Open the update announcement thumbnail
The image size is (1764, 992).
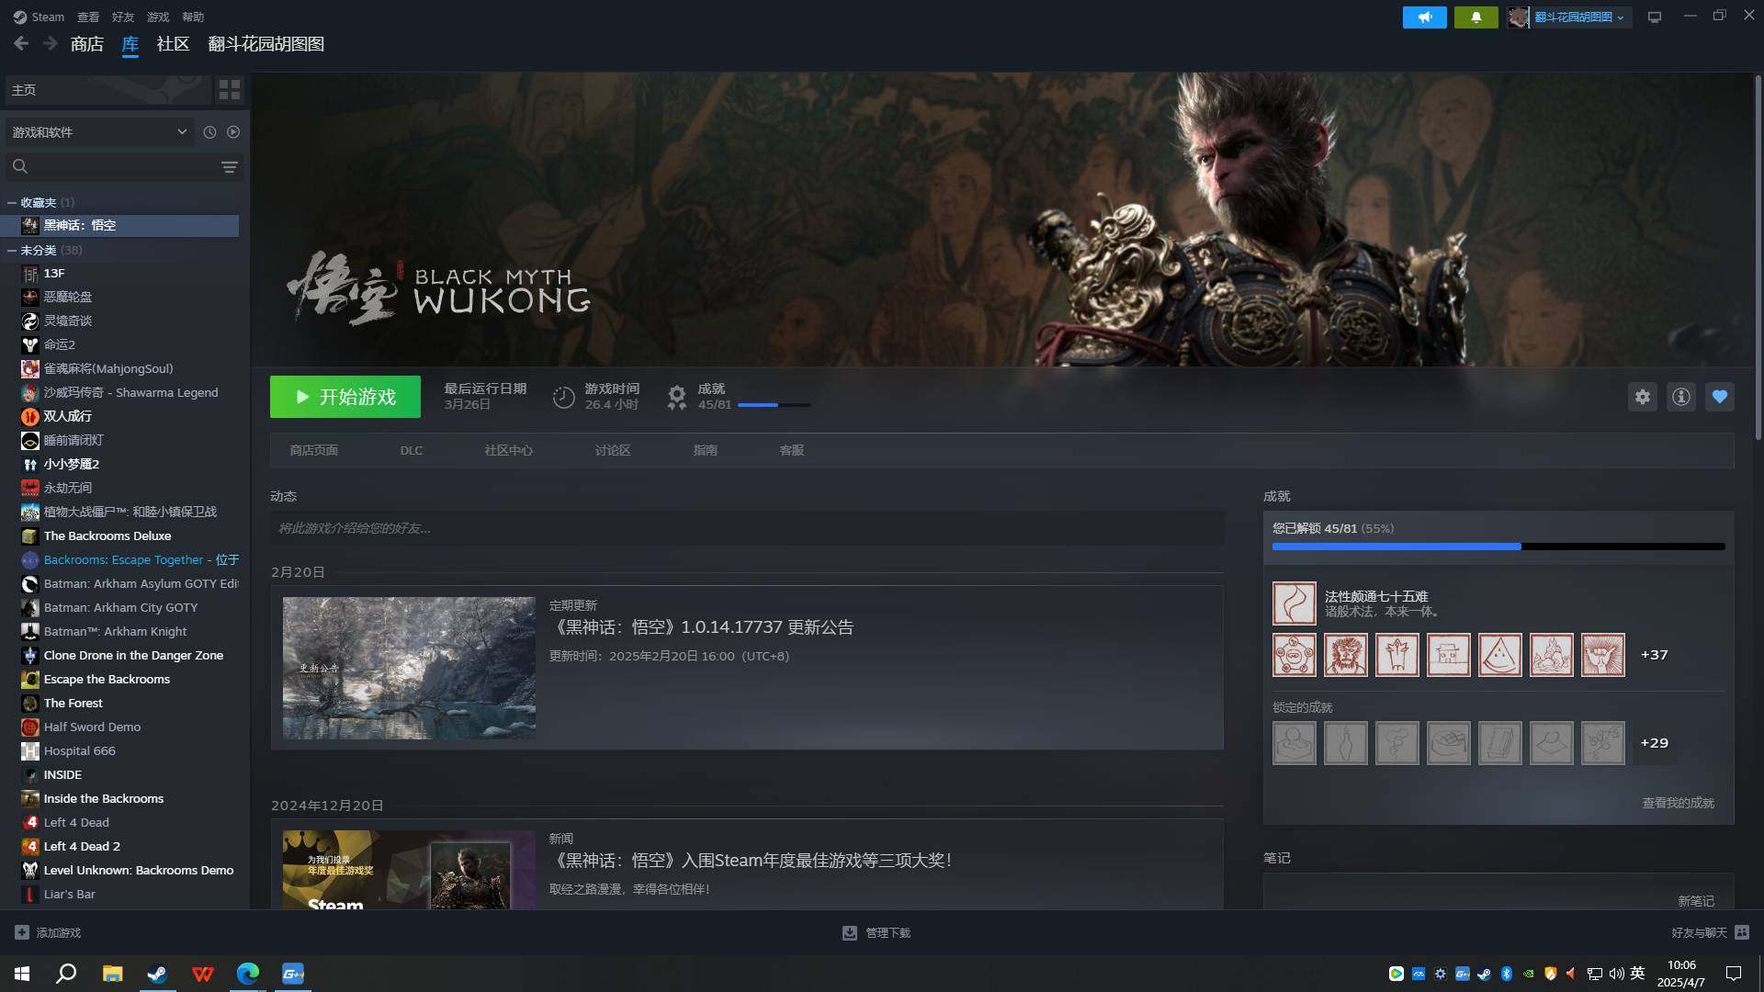click(x=409, y=668)
